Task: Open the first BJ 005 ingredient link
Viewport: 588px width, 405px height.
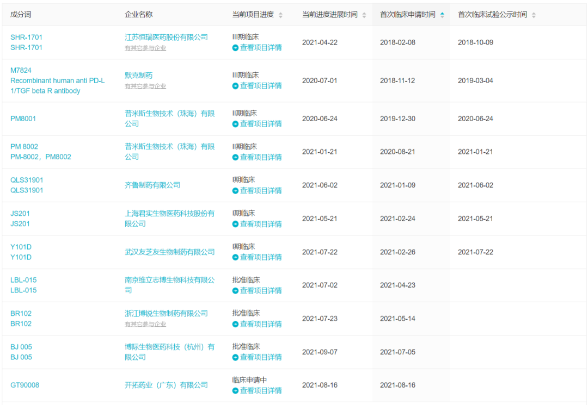Action: point(21,347)
